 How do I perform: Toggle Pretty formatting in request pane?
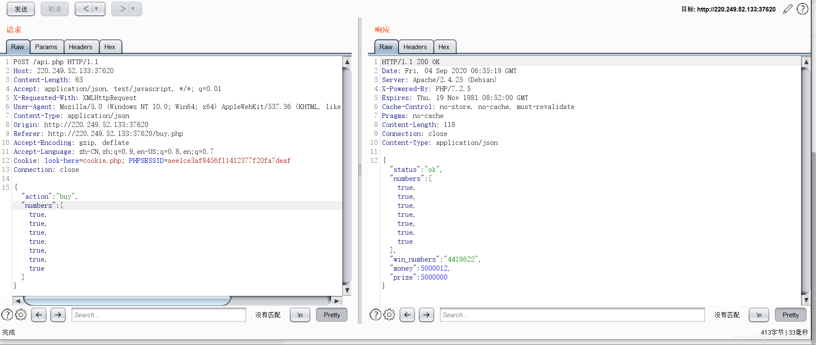(x=332, y=315)
